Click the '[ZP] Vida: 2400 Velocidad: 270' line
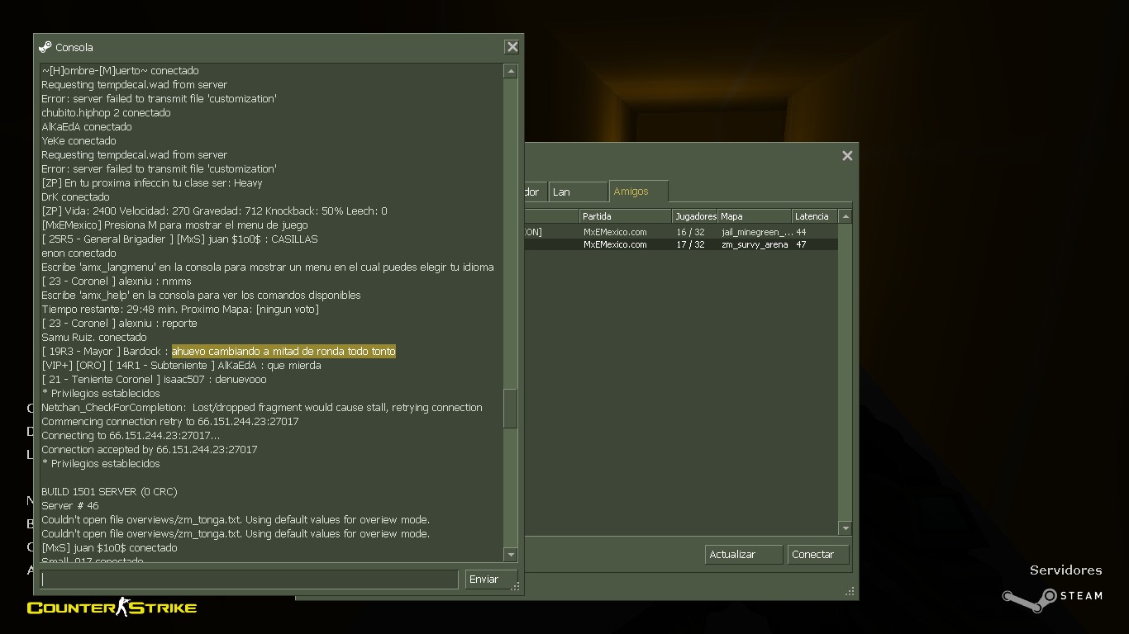 click(214, 211)
